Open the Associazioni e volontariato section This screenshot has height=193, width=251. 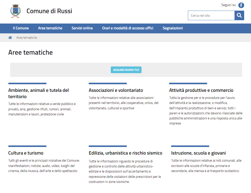[116, 90]
